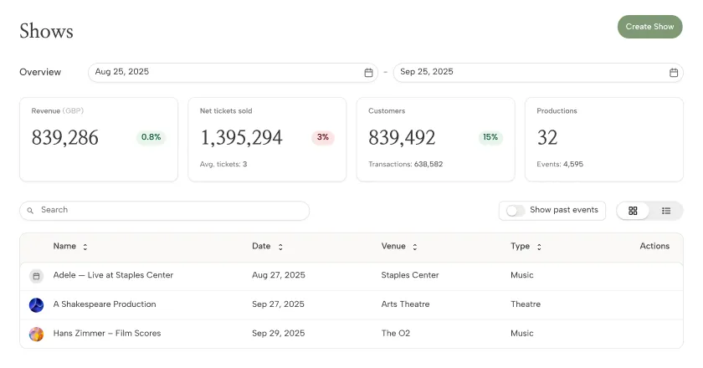Open the start date calendar icon
This screenshot has width=703, height=368.
368,73
